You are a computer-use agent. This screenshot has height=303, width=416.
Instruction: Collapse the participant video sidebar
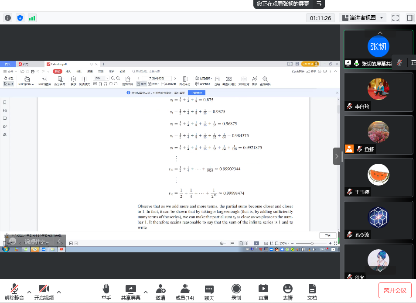coord(337,156)
